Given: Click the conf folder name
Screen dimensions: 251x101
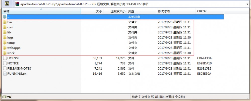Looking at the screenshot, I should pyautogui.click(x=10, y=27).
